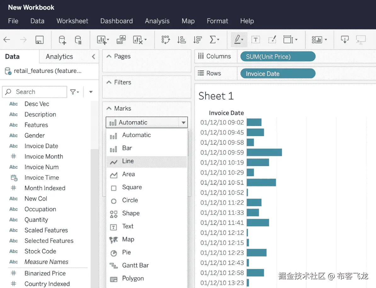The image size is (376, 288).
Task: Select the Swap Rows and Columns icon
Action: point(166,40)
